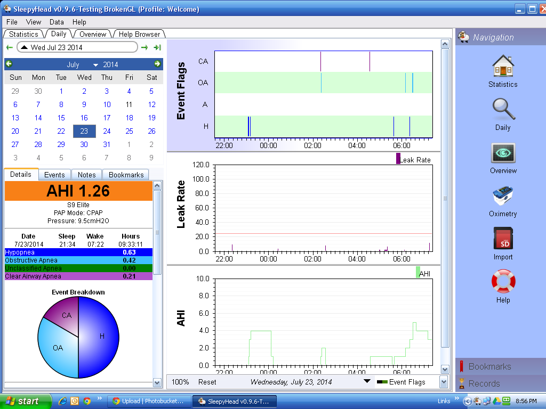Expand the Event Flags graph dropdown
The width and height of the screenshot is (546, 409).
(x=443, y=382)
